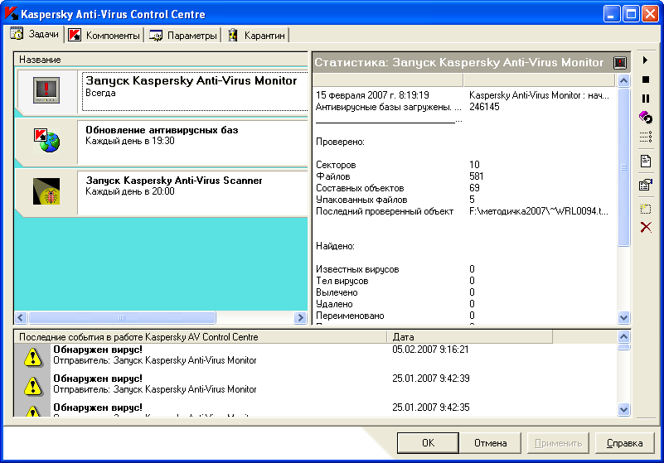The image size is (664, 463).
Task: Click warning icon of 05.02.2007 event
Action: (32, 357)
